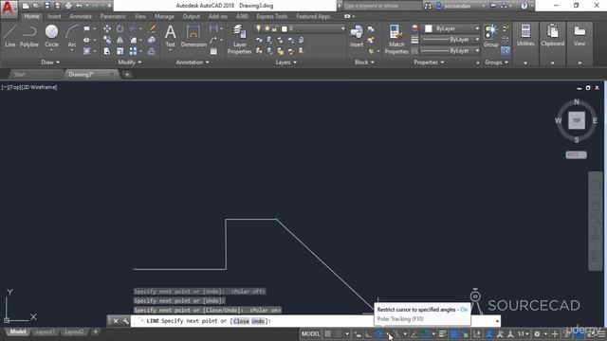This screenshot has width=607, height=341.
Task: Expand the Modify panel
Action: tap(129, 63)
